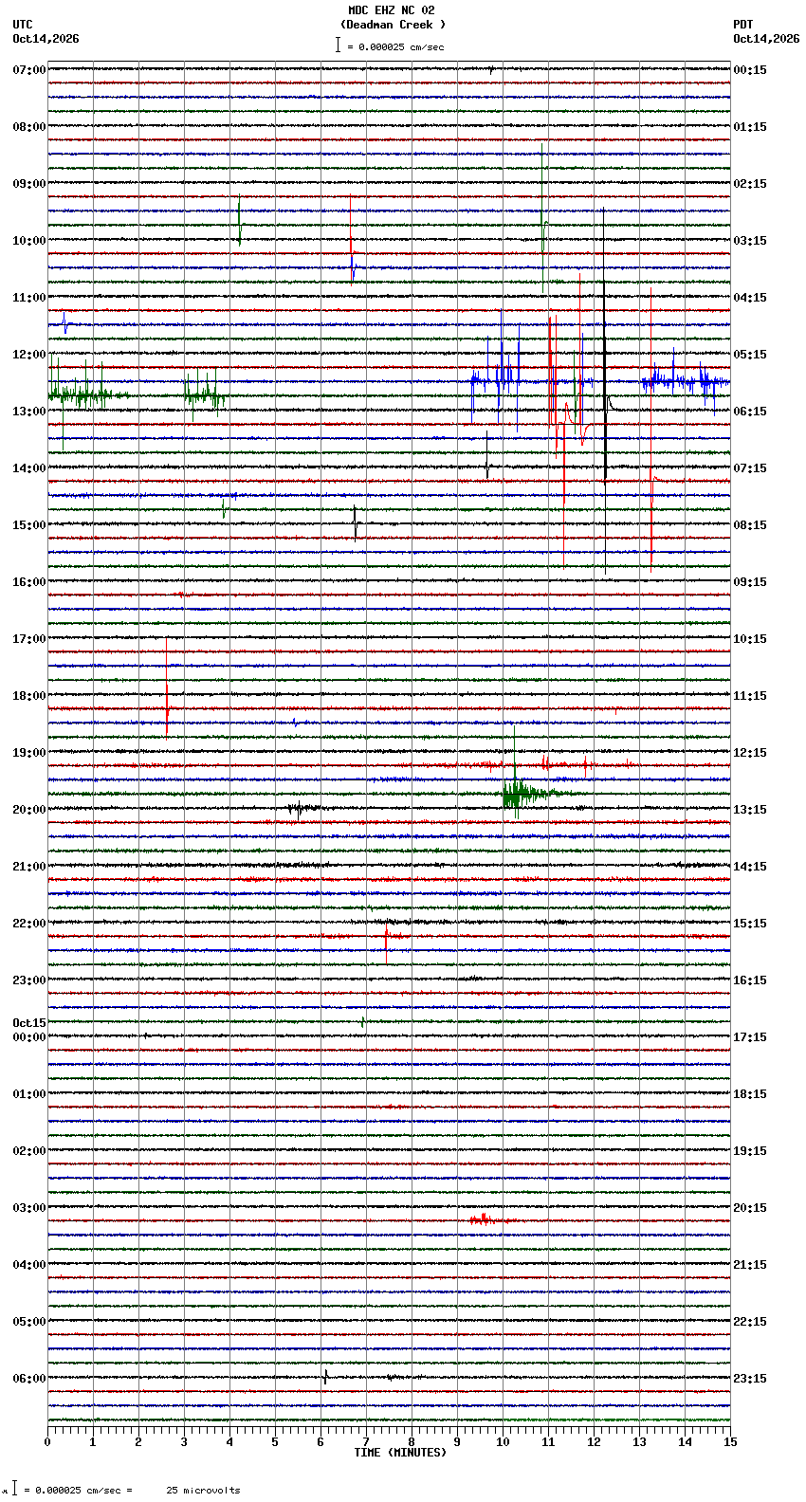Click the UTC label at top left
The image size is (806, 1502).
coord(23,25)
